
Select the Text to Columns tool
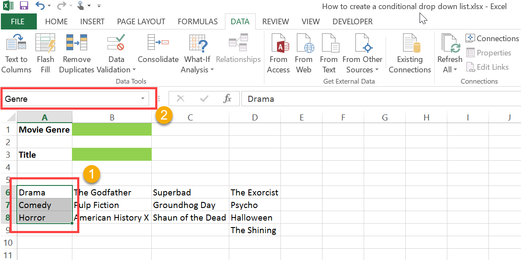(x=16, y=52)
